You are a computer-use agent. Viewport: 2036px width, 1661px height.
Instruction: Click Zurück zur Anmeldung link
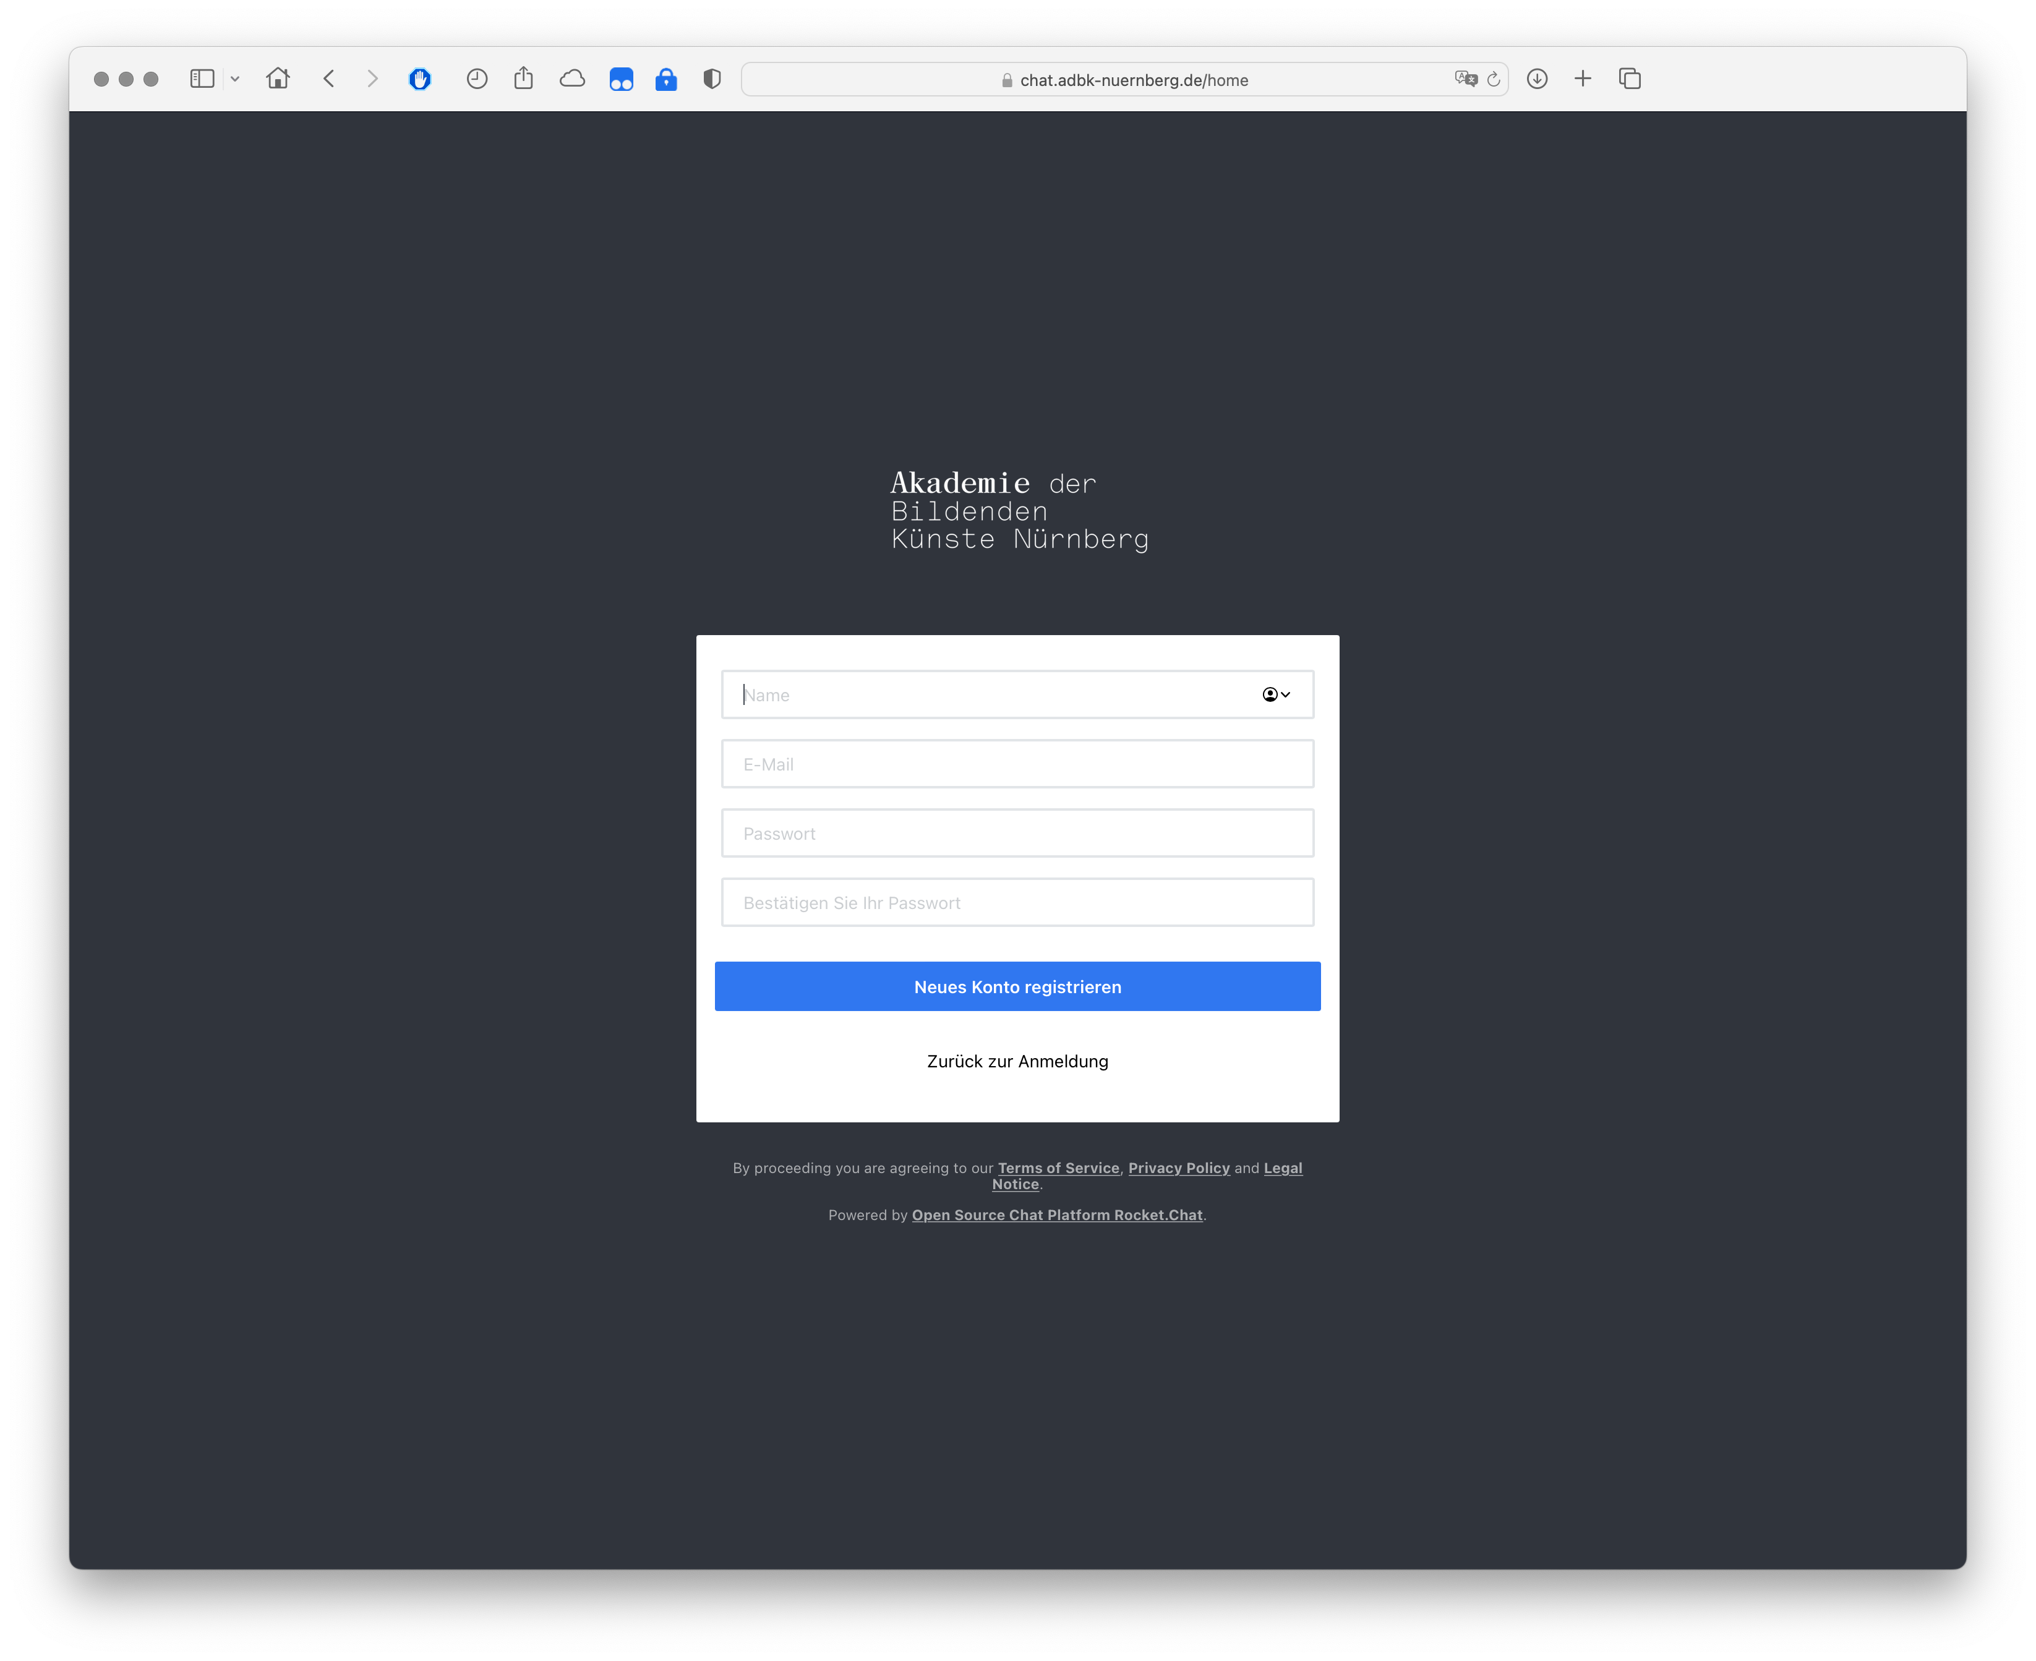click(1018, 1061)
